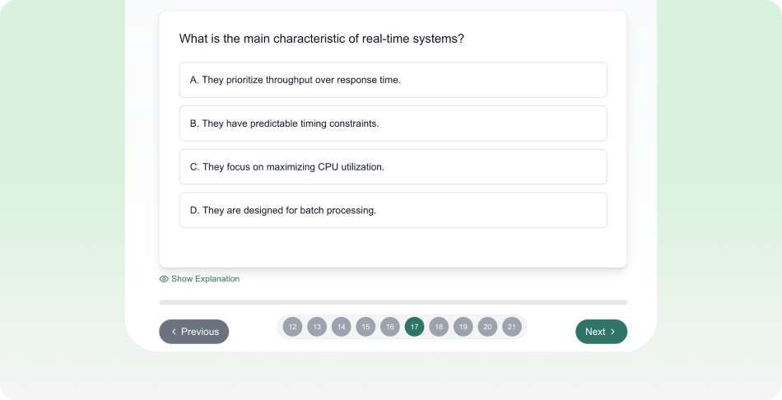This screenshot has height=400, width=782.
Task: Click the right chevron in Next button
Action: 613,332
